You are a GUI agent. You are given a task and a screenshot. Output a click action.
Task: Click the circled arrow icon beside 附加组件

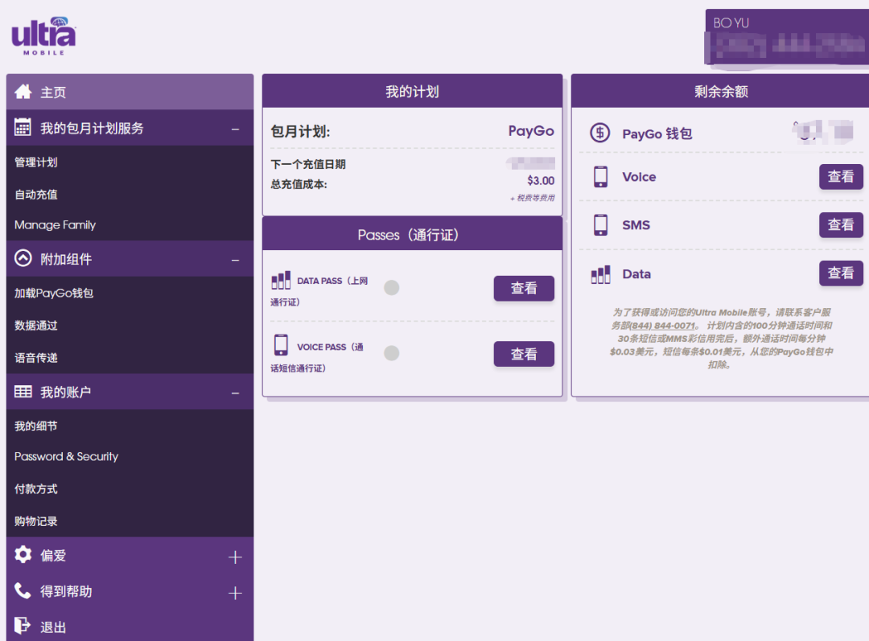point(23,258)
